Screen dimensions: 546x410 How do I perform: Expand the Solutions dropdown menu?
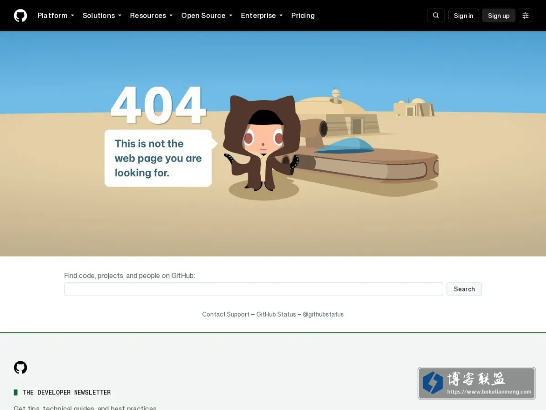pos(102,15)
